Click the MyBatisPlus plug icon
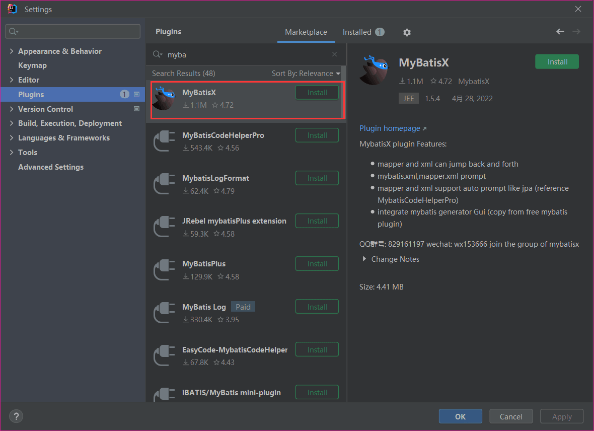The width and height of the screenshot is (594, 431). [164, 269]
